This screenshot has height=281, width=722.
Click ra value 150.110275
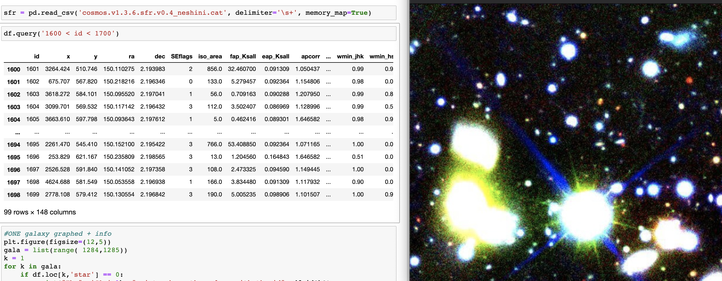pyautogui.click(x=119, y=69)
